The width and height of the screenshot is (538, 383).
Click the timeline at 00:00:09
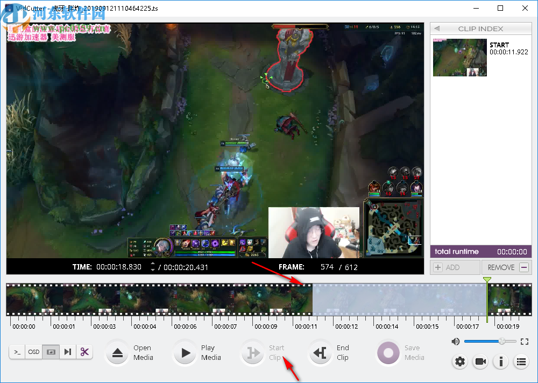coord(266,327)
